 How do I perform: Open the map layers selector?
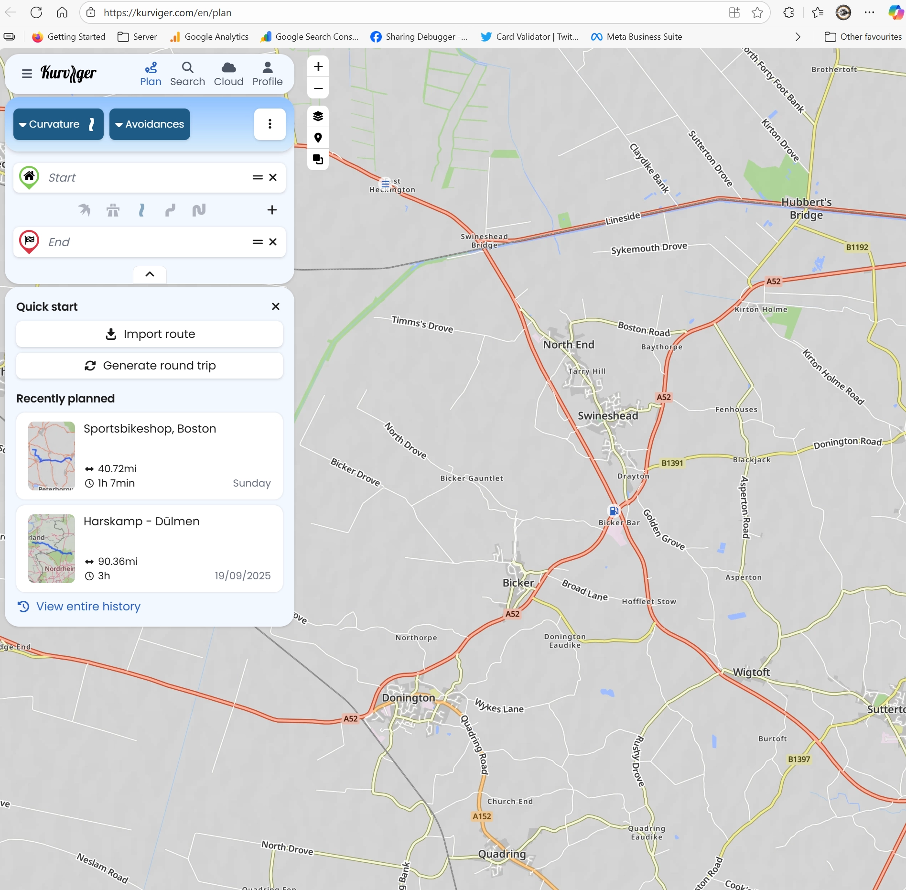pyautogui.click(x=318, y=116)
